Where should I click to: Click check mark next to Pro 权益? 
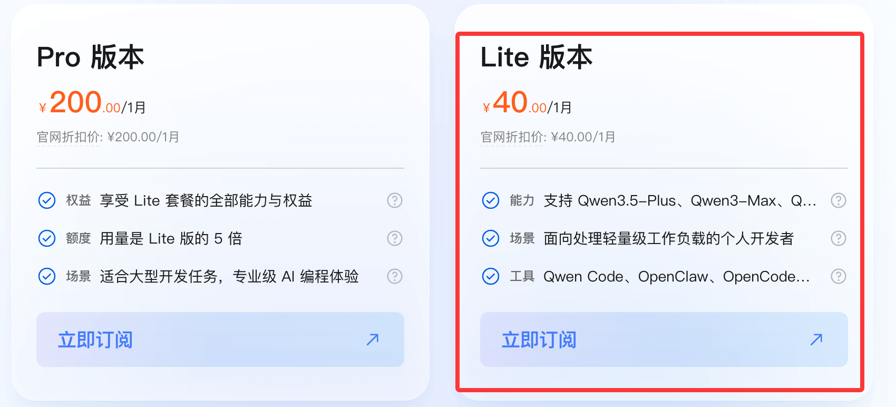47,200
